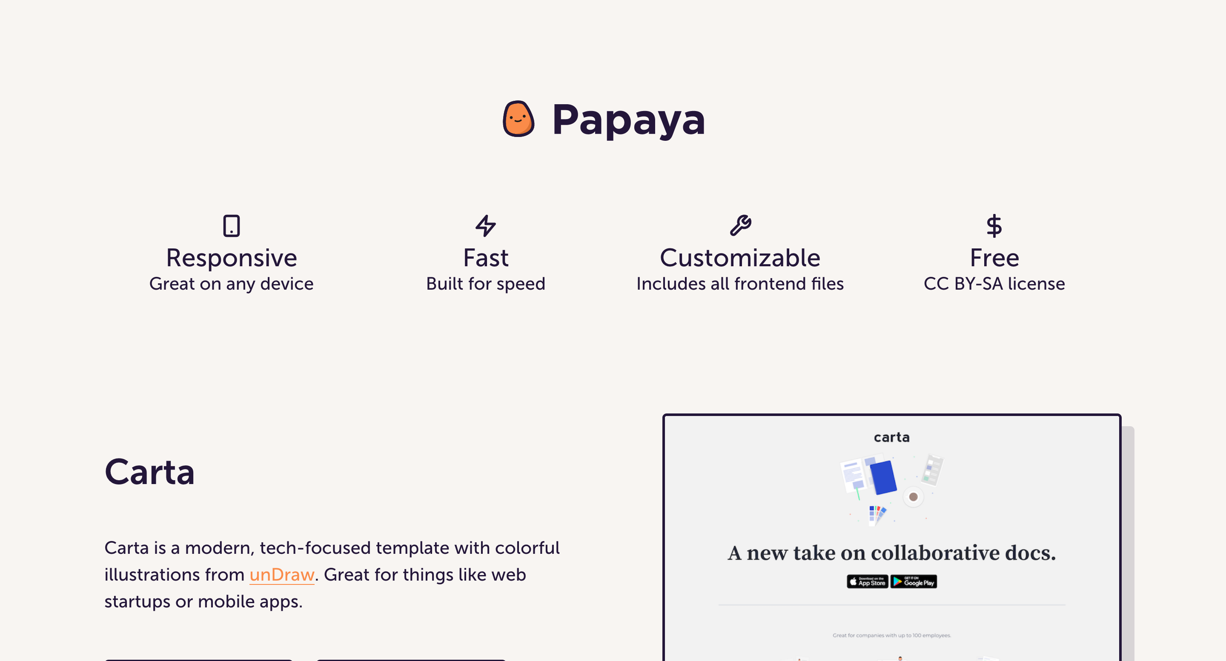Image resolution: width=1226 pixels, height=661 pixels.
Task: Click the Download on the App Store badge
Action: coord(867,581)
